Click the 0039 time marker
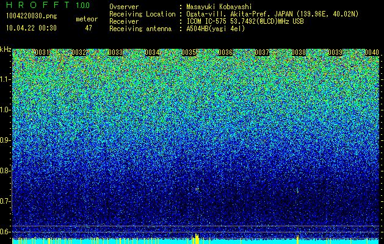This screenshot has height=244, width=384. (x=335, y=52)
